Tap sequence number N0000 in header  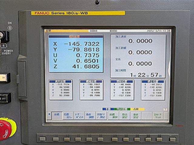point(113,31)
